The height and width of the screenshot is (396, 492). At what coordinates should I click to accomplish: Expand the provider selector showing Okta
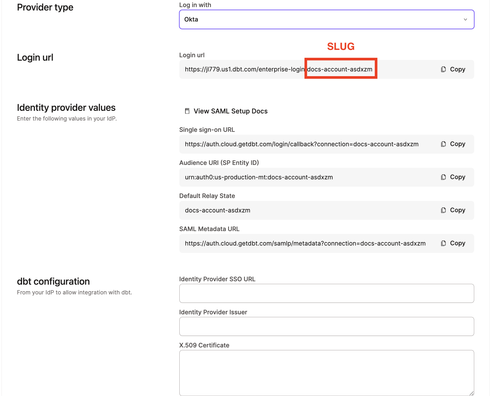(327, 19)
